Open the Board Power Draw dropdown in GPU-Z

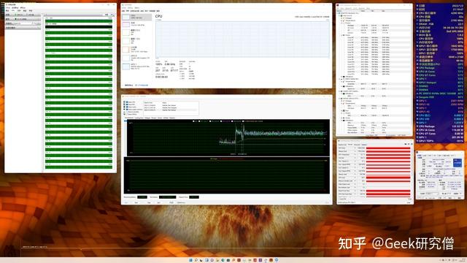click(355, 191)
